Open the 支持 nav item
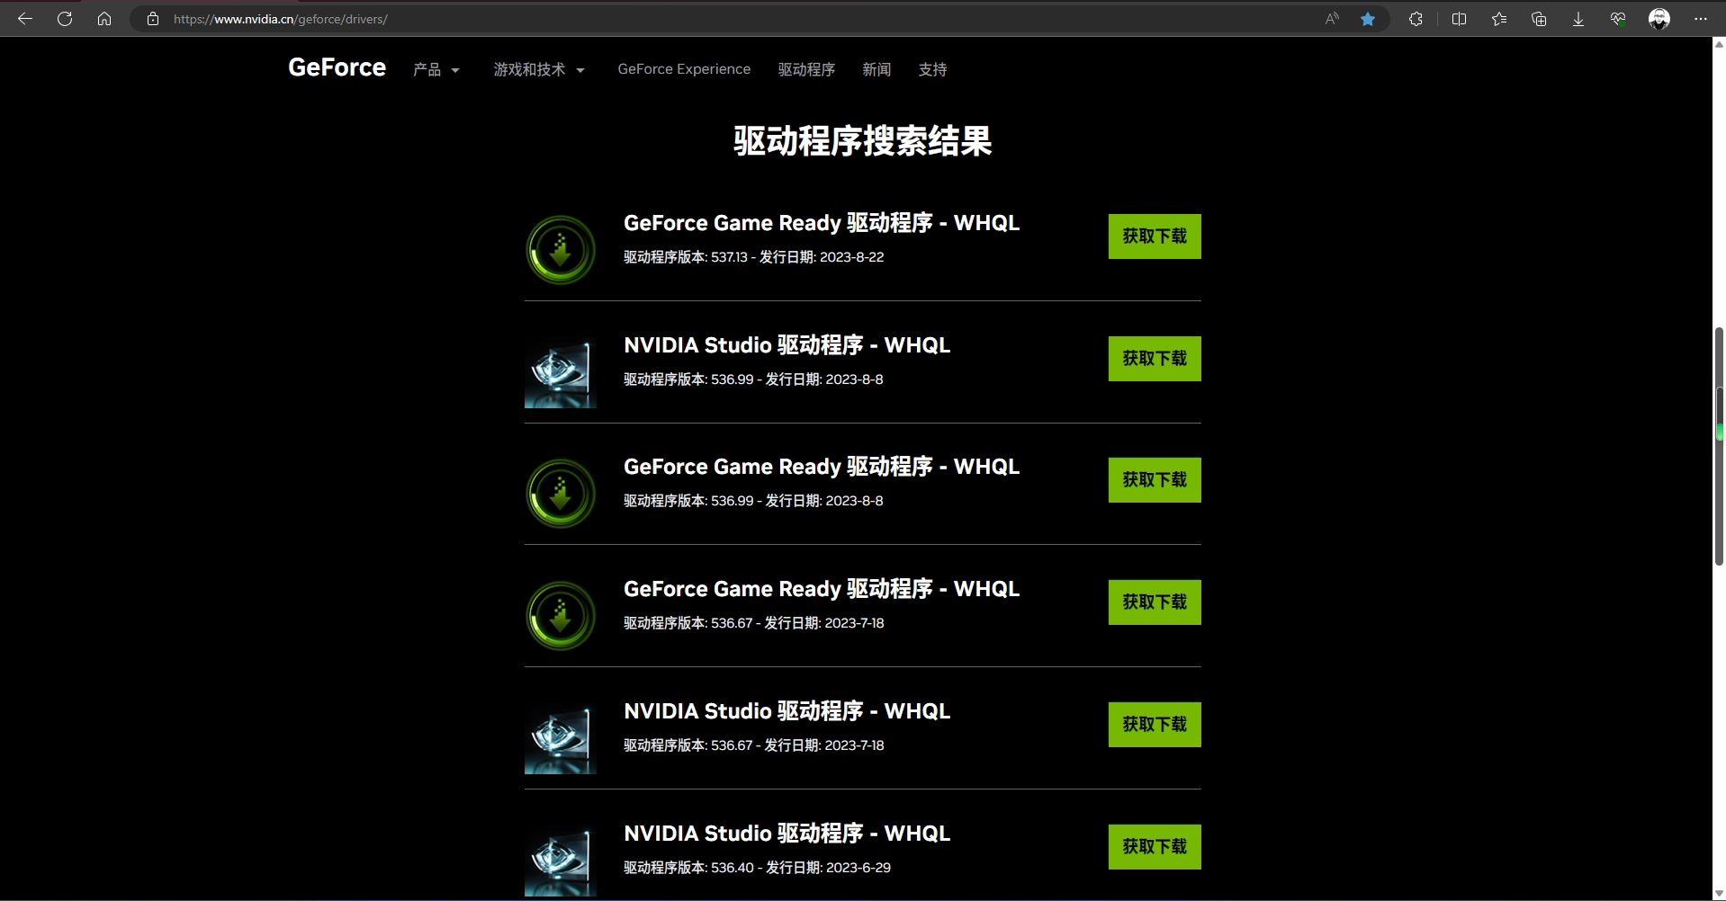The height and width of the screenshot is (901, 1726). (932, 69)
